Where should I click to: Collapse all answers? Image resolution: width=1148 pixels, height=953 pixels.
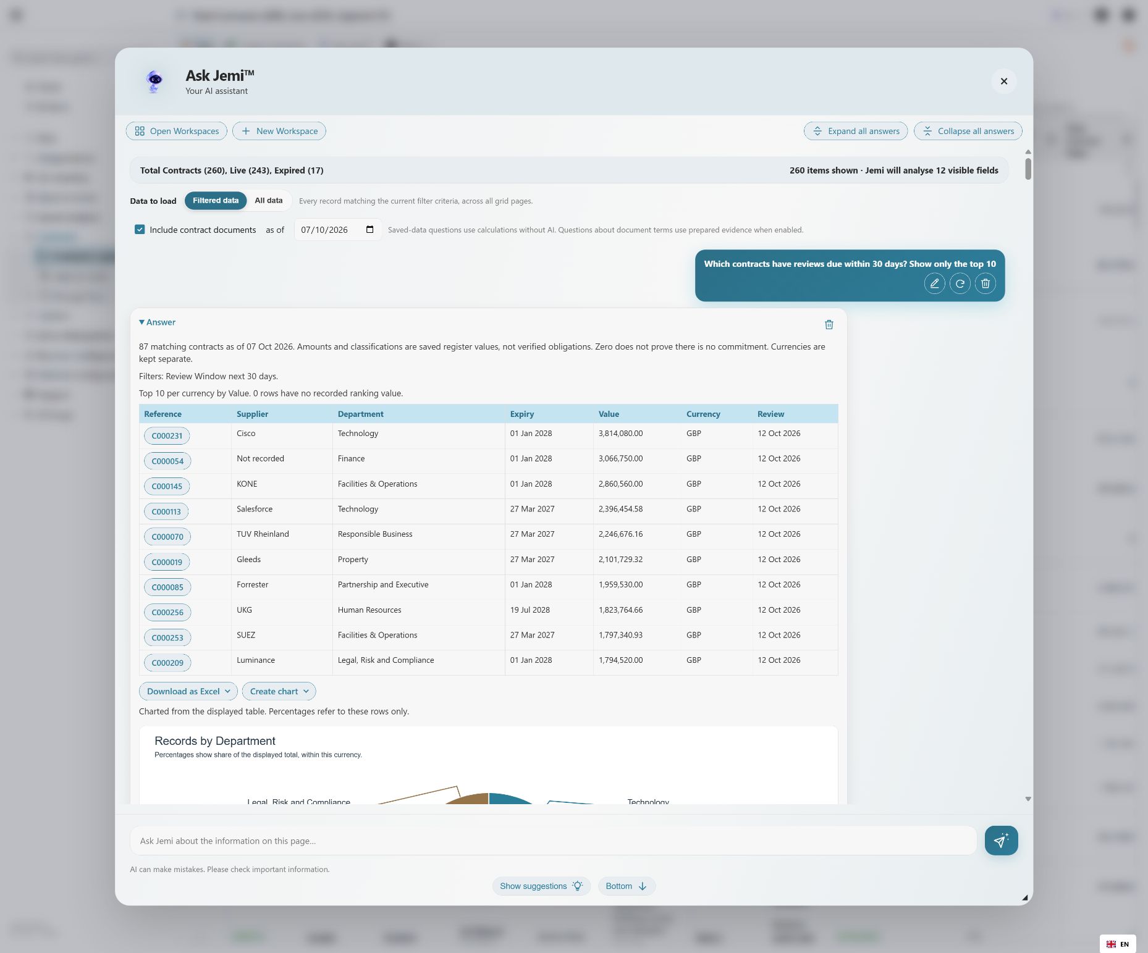click(x=968, y=131)
